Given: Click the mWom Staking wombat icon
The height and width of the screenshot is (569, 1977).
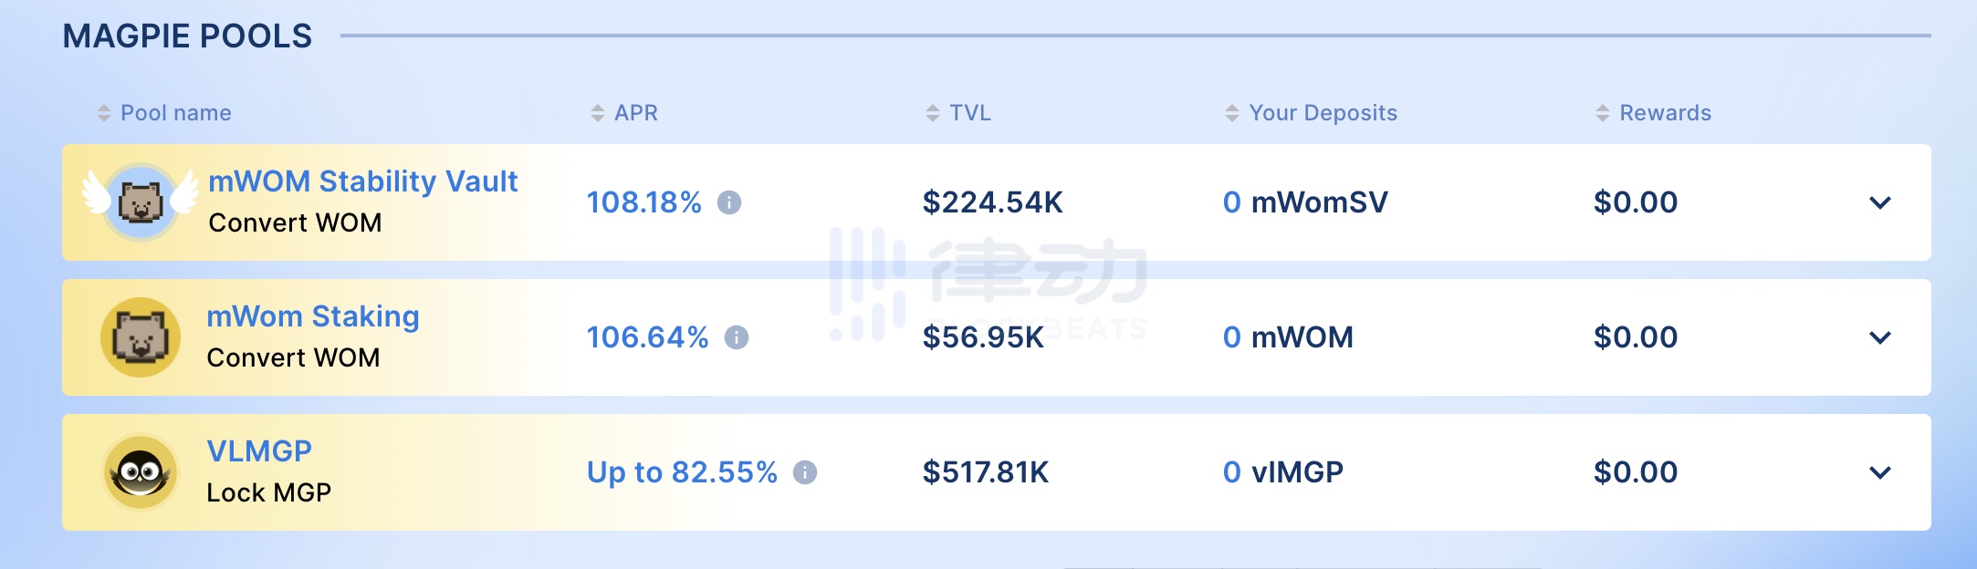Looking at the screenshot, I should 140,337.
